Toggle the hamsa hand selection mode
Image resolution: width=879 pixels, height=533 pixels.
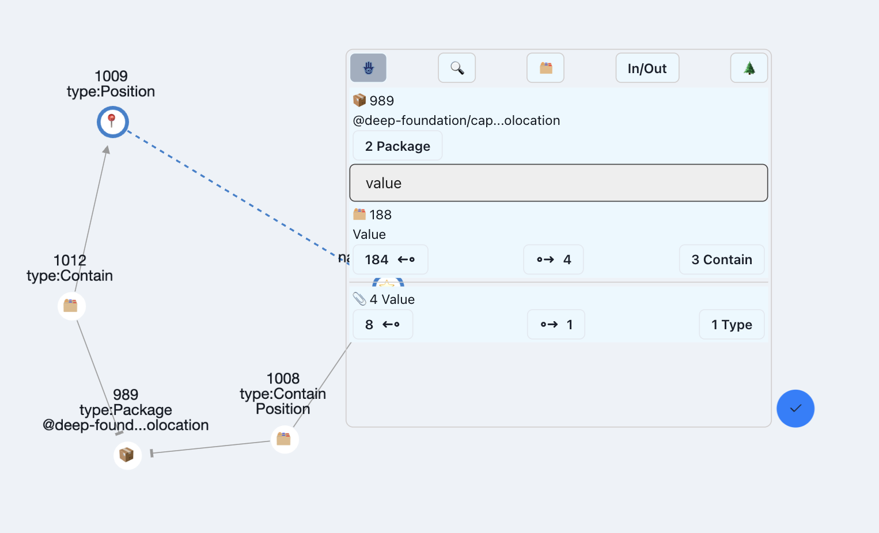coord(368,67)
